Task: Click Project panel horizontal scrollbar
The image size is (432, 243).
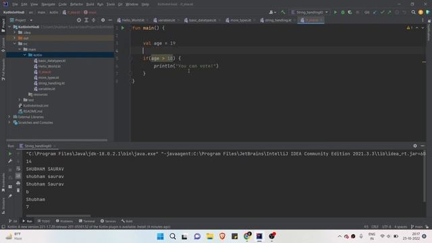Action: (57, 140)
